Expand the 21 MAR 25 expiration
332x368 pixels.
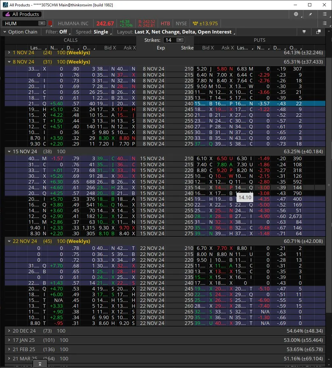tap(9, 358)
